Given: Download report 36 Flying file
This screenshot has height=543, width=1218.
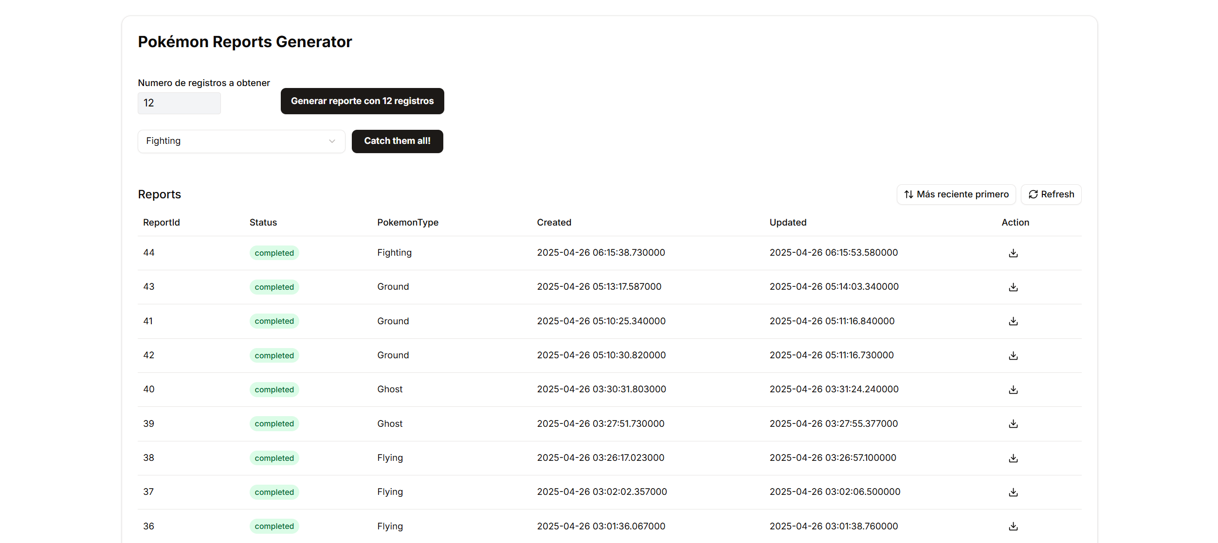Looking at the screenshot, I should (1013, 526).
